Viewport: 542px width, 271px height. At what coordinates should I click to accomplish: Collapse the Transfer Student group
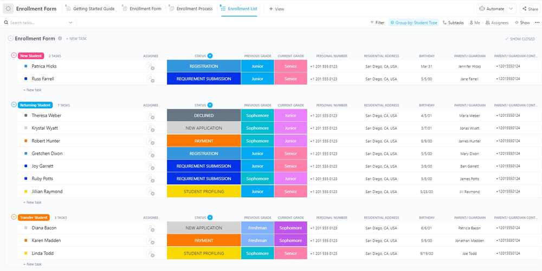click(14, 217)
